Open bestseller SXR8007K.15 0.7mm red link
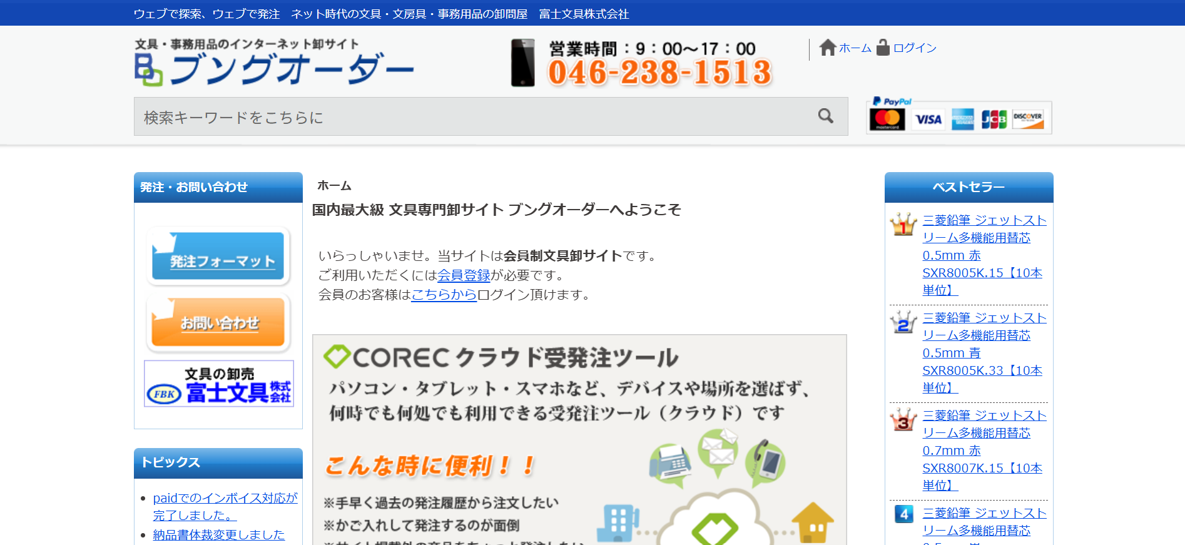This screenshot has width=1185, height=545. point(984,451)
